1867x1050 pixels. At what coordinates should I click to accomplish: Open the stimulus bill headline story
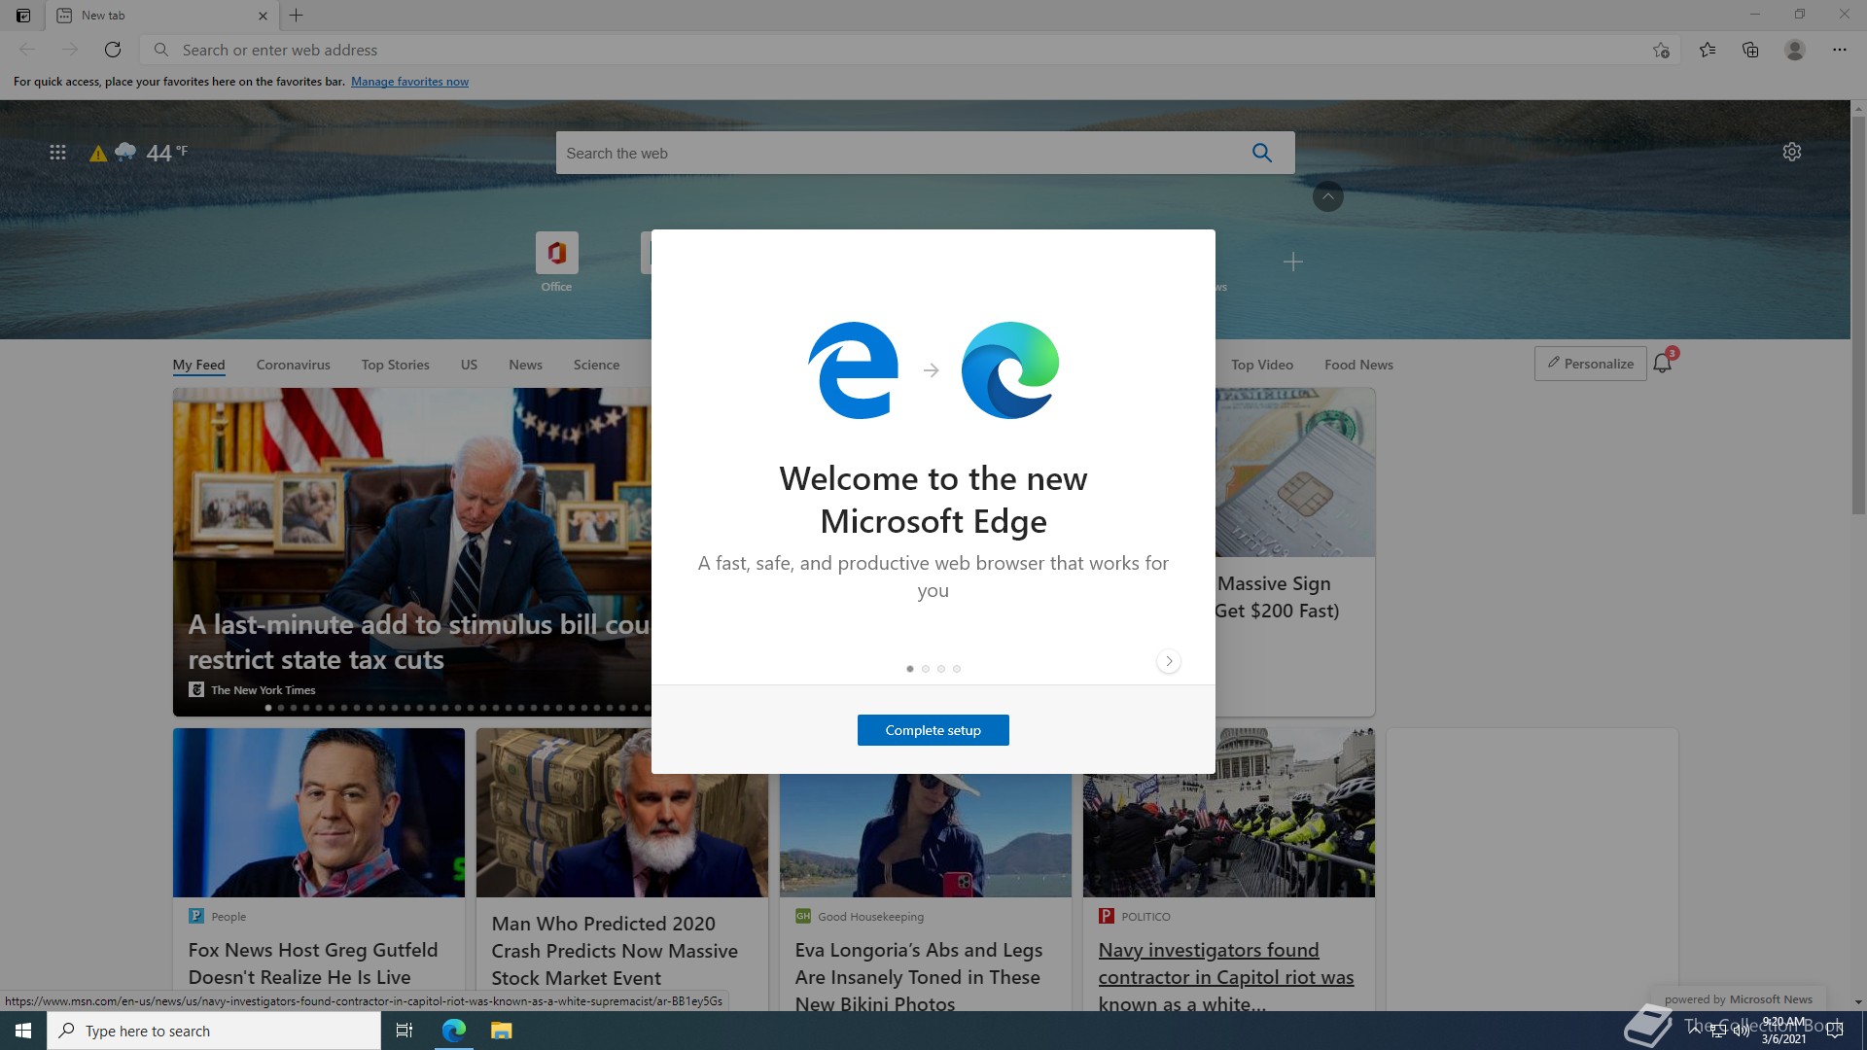pos(418,642)
